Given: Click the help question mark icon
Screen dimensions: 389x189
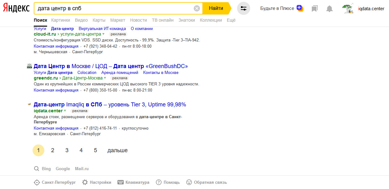Looking at the screenshot, I should coord(159,183).
